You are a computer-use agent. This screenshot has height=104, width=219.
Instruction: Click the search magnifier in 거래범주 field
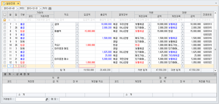[47, 99]
